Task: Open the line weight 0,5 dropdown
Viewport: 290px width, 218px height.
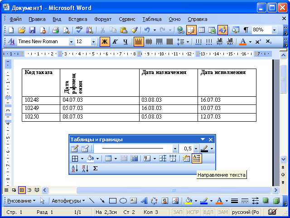Action: pyautogui.click(x=196, y=149)
